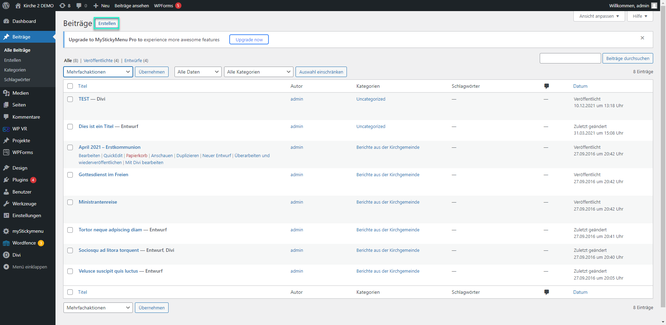The width and height of the screenshot is (666, 325).
Task: Select all posts via header Titel checkbox
Action: click(70, 86)
